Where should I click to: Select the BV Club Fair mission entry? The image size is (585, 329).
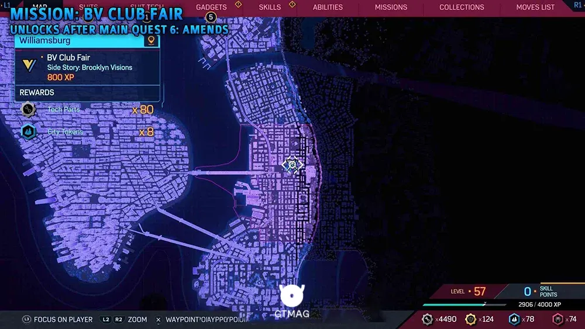[87, 67]
